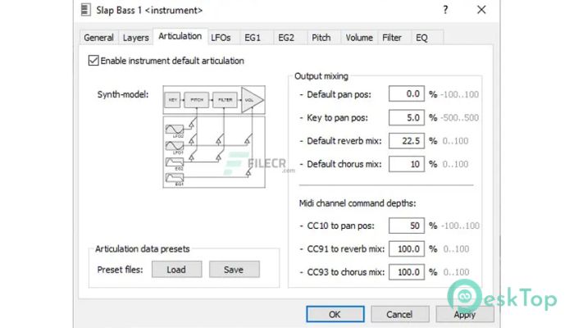Click the Default reverb mix label
The width and height of the screenshot is (574, 328).
coord(344,141)
